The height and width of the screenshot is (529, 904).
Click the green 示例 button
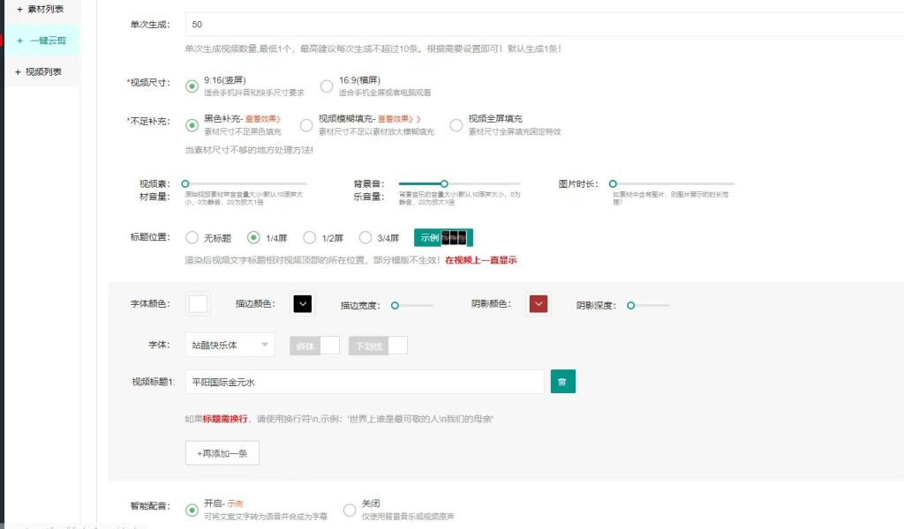[x=443, y=237]
